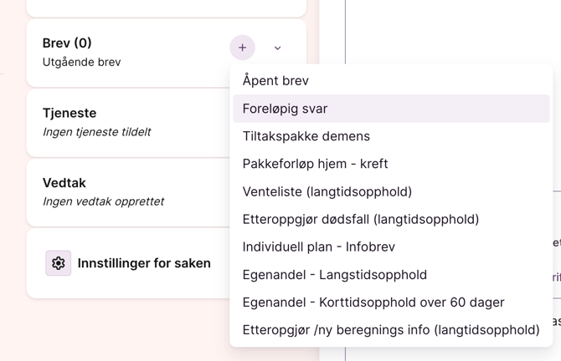Click 'Ingen tjeneste tildelt' status text
Viewport: 561px width, 361px height.
(96, 132)
